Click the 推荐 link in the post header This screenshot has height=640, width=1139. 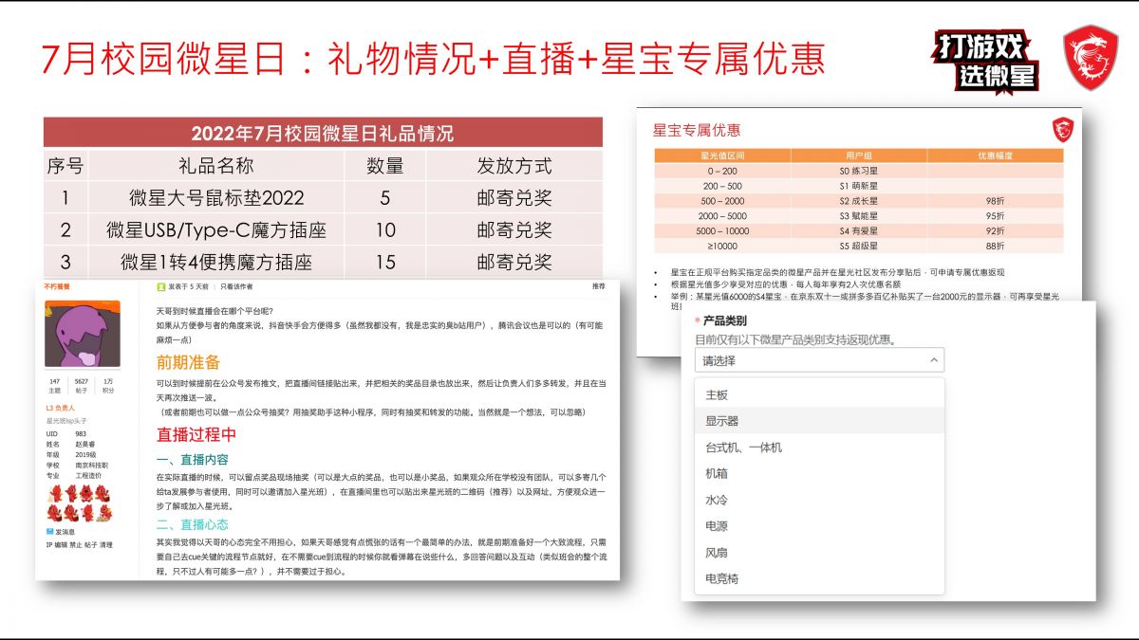pos(598,286)
